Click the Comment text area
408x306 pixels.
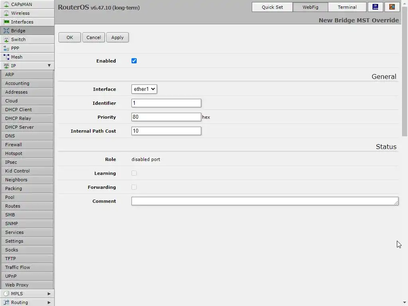[x=265, y=201]
